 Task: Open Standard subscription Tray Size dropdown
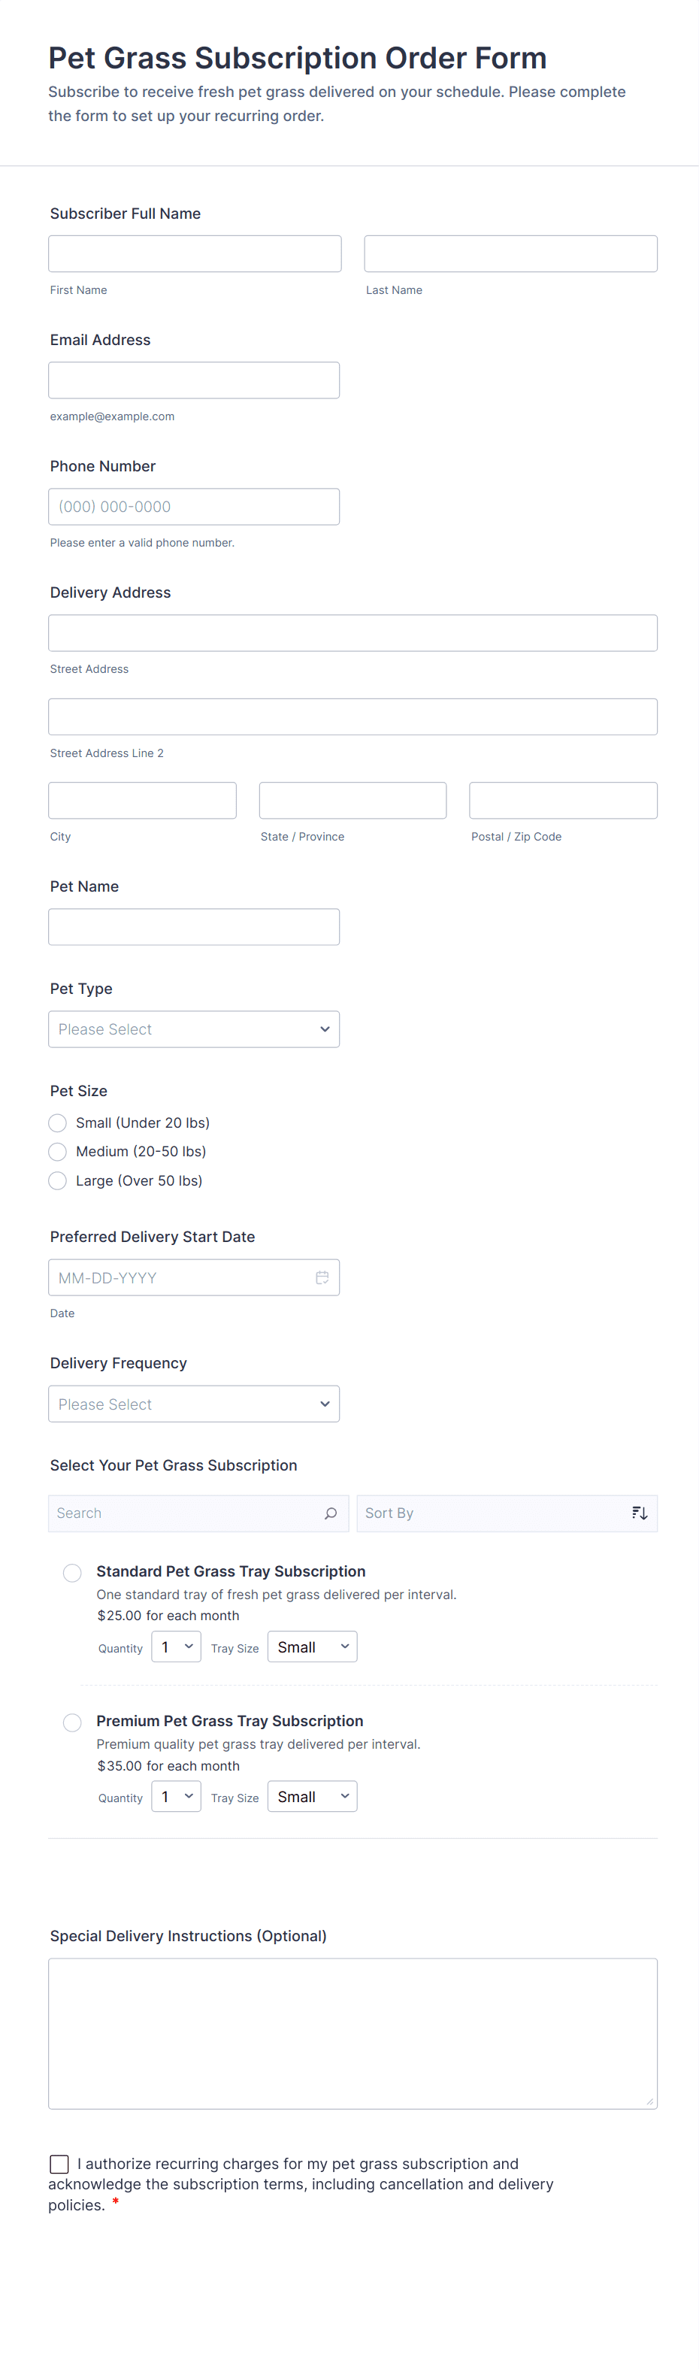(312, 1647)
